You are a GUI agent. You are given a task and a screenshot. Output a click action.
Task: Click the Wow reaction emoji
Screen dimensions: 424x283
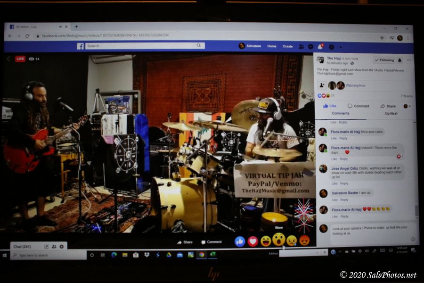(278, 240)
